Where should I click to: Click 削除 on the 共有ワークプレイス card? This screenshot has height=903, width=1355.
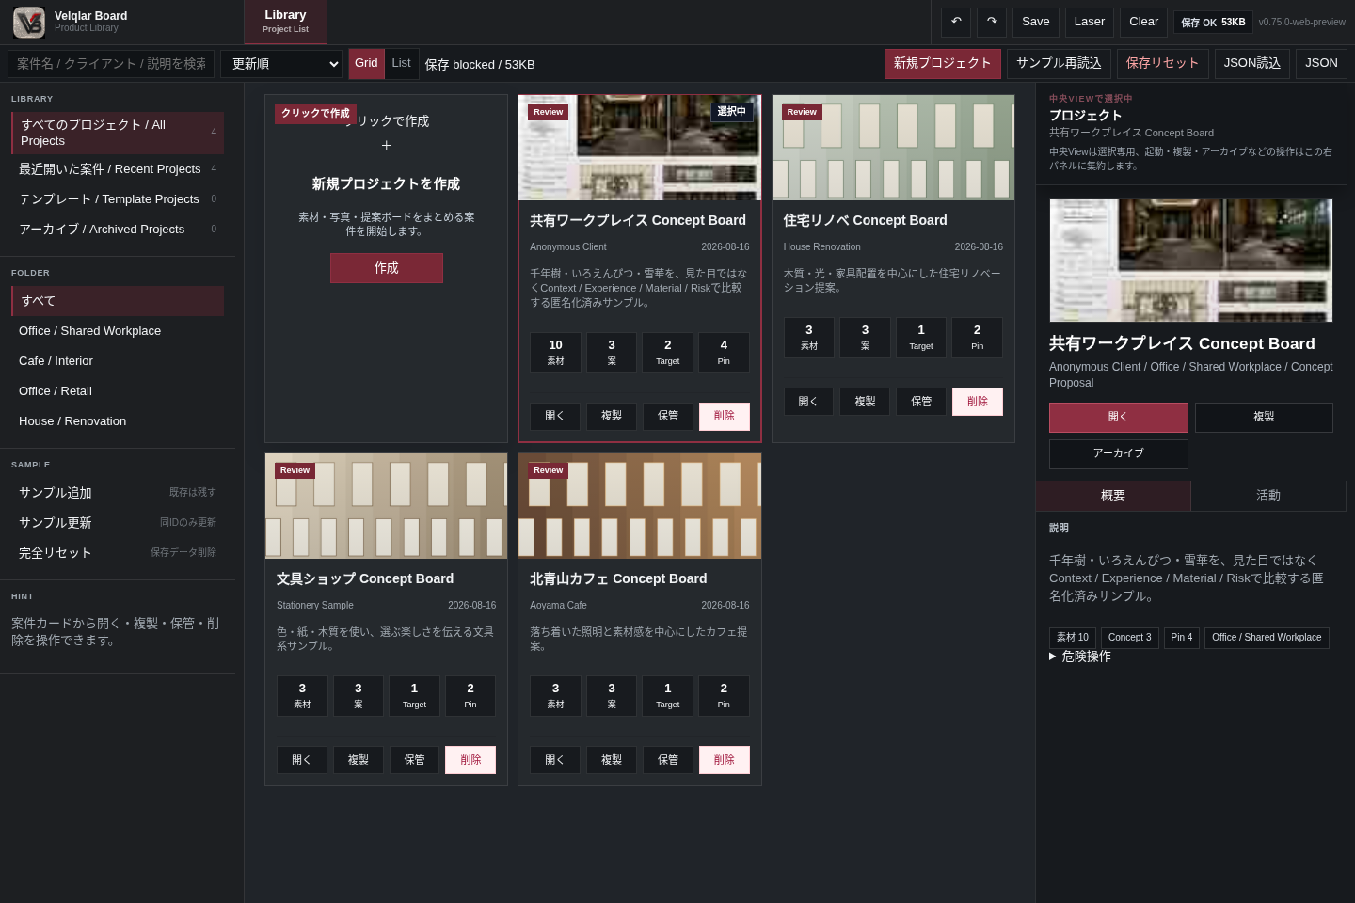click(725, 416)
